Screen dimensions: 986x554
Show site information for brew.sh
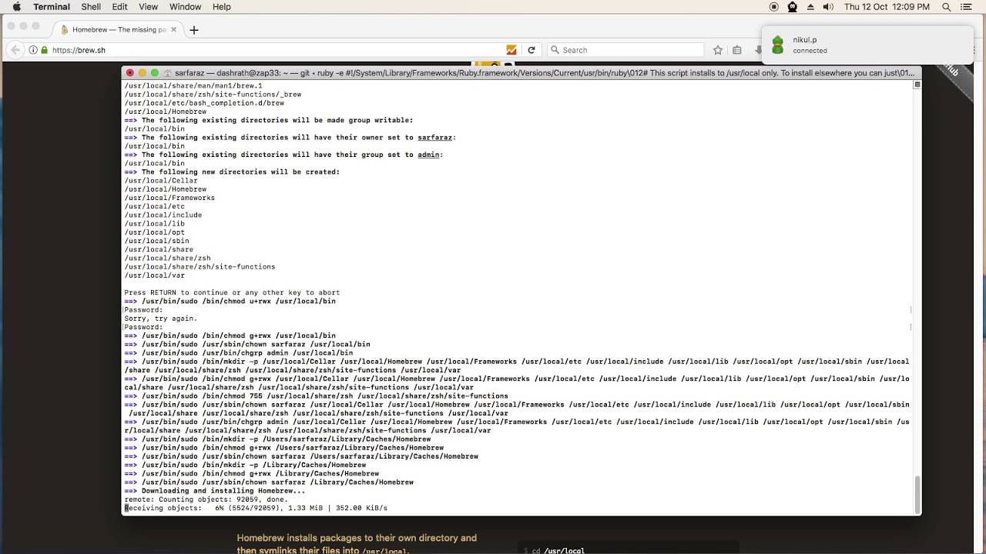pyautogui.click(x=33, y=50)
